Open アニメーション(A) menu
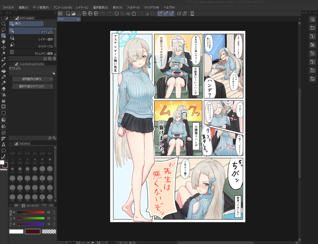Screen dimensions: 318x244 63,7
